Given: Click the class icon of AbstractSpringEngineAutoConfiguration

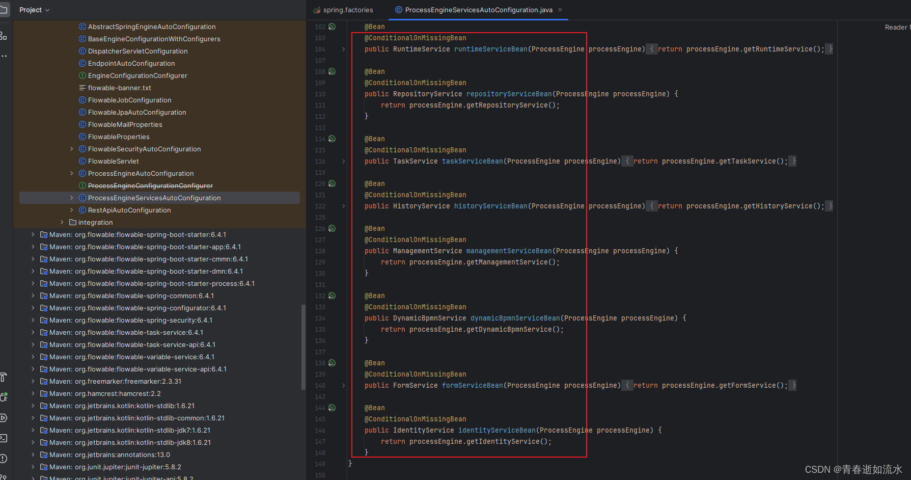Looking at the screenshot, I should pyautogui.click(x=82, y=26).
